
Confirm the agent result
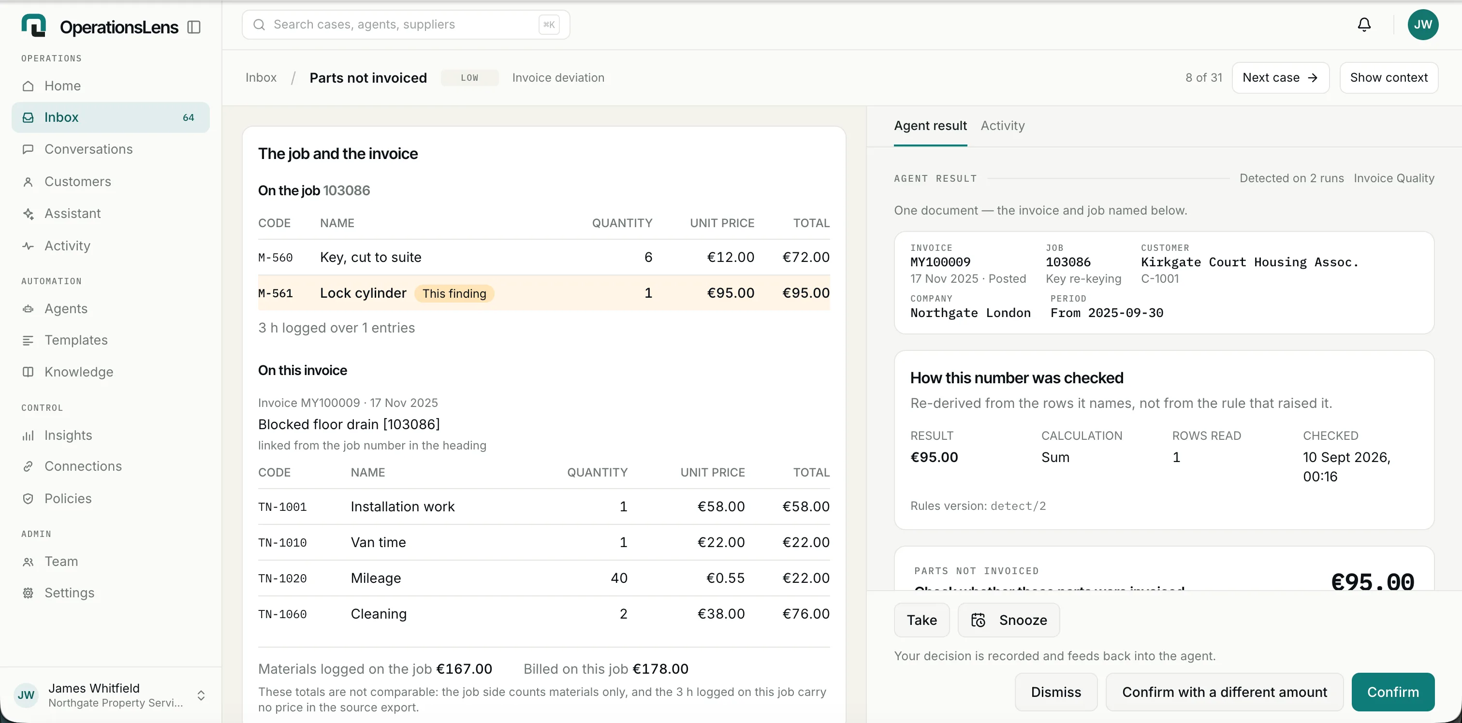[1393, 692]
